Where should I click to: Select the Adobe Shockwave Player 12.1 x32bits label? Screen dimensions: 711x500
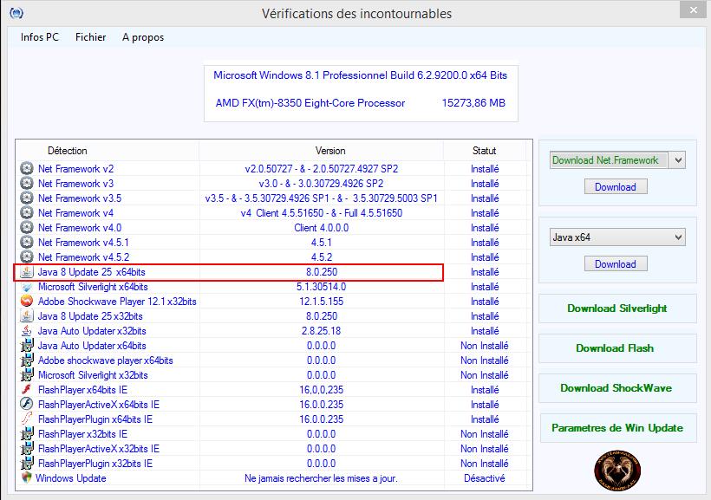click(x=117, y=302)
